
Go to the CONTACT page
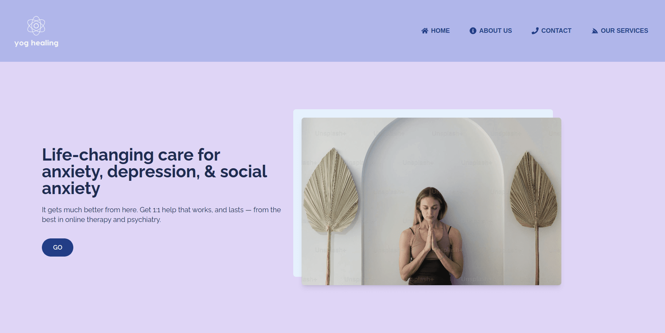(552, 31)
